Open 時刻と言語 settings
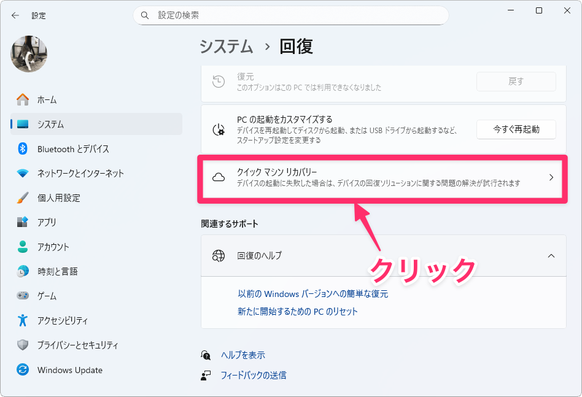The height and width of the screenshot is (397, 582). pos(96,271)
